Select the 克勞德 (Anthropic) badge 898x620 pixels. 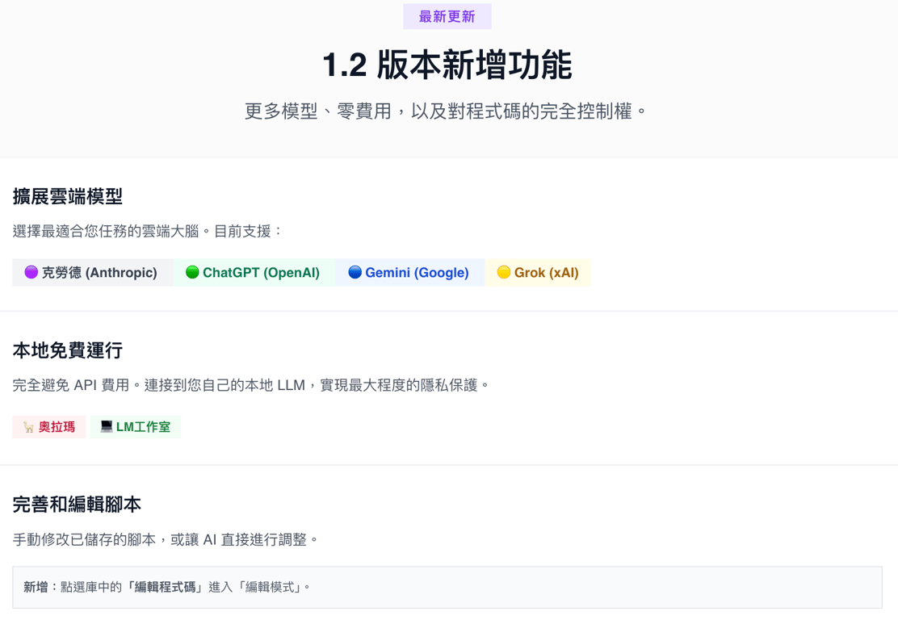(x=93, y=273)
